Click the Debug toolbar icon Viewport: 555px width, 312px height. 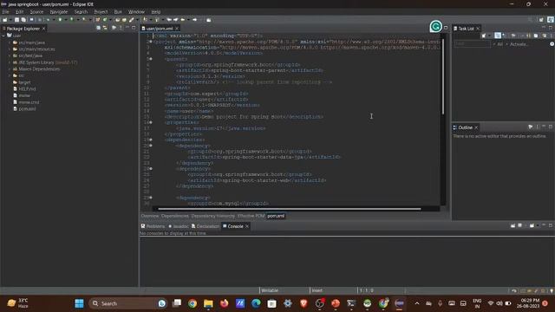48,20
